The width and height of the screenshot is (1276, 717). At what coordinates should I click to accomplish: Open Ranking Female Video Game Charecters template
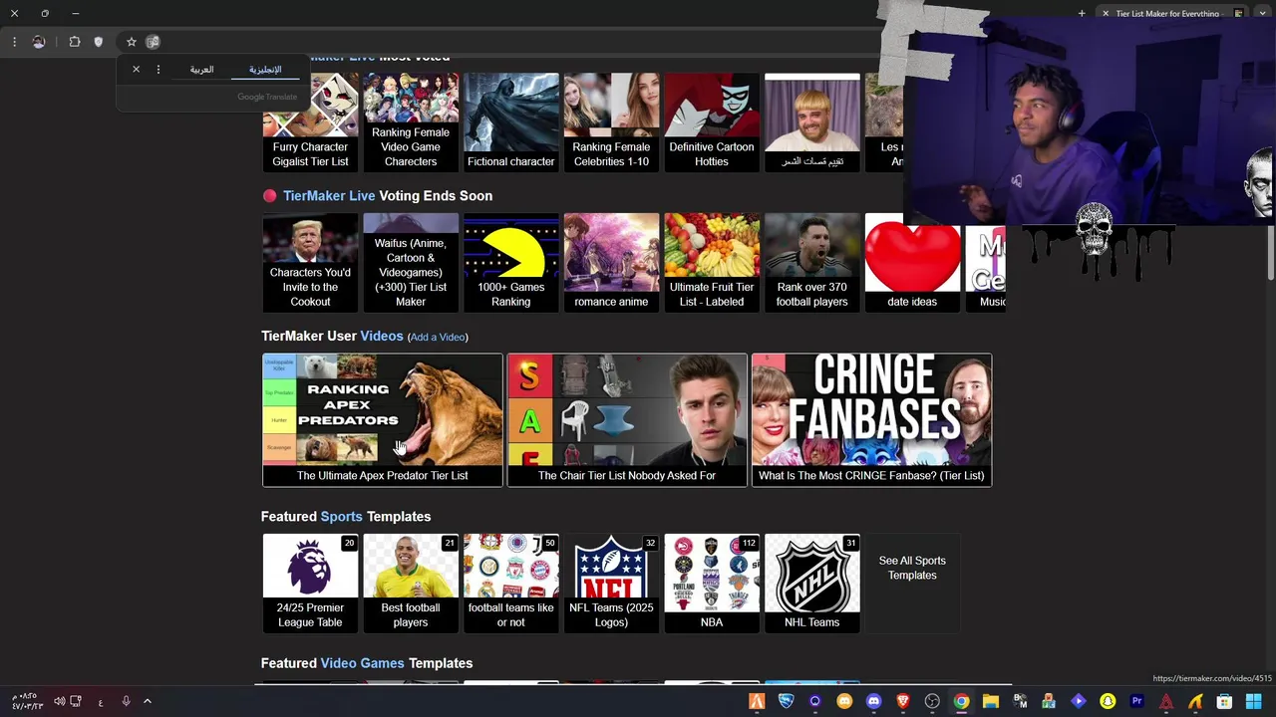pos(411,121)
